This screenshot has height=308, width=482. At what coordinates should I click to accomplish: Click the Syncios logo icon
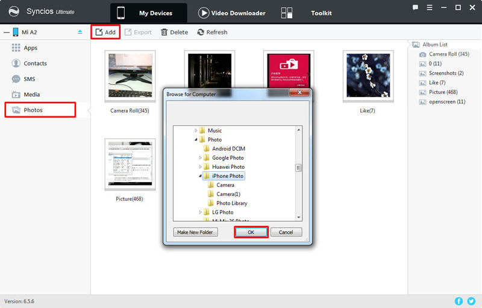point(14,11)
